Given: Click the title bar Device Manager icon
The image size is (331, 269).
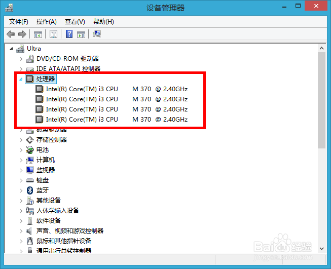Looking at the screenshot, I should point(9,8).
